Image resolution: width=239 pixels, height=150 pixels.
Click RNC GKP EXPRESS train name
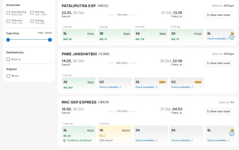(79, 102)
